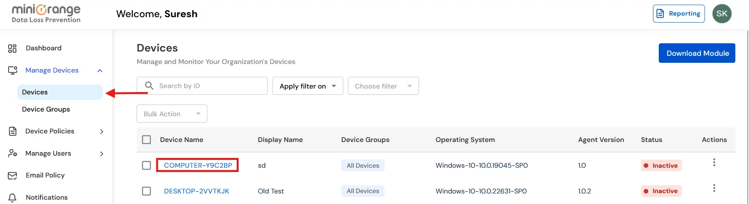The height and width of the screenshot is (204, 749).
Task: Expand the Device Policies chevron
Action: [102, 131]
